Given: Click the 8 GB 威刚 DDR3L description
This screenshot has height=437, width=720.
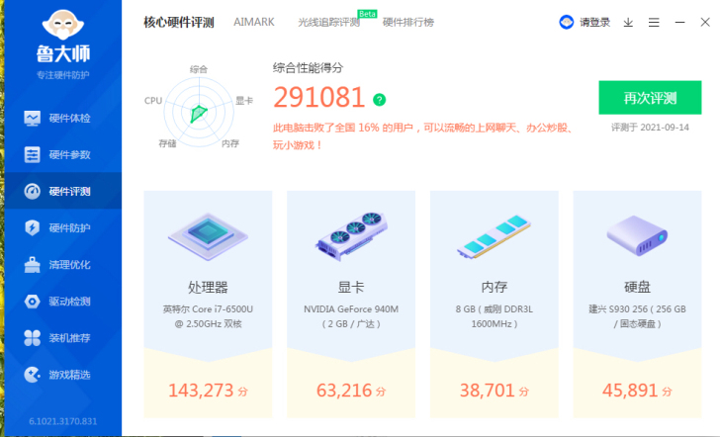Looking at the screenshot, I should (495, 316).
